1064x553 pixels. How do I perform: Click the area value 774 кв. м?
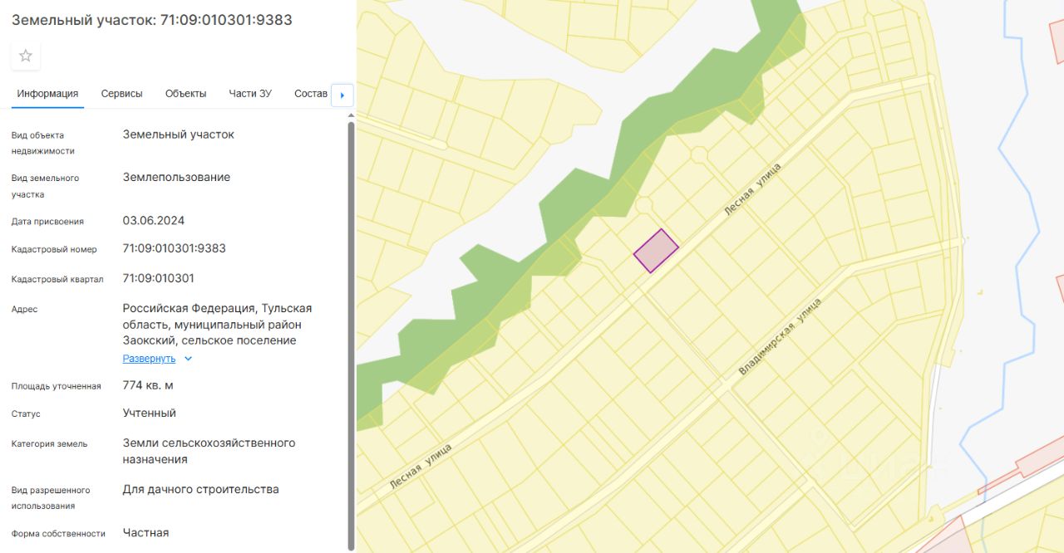(148, 385)
